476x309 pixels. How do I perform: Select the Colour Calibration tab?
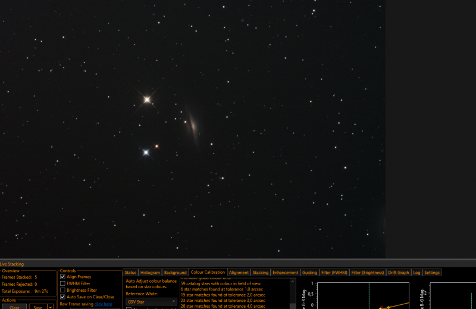click(x=208, y=272)
